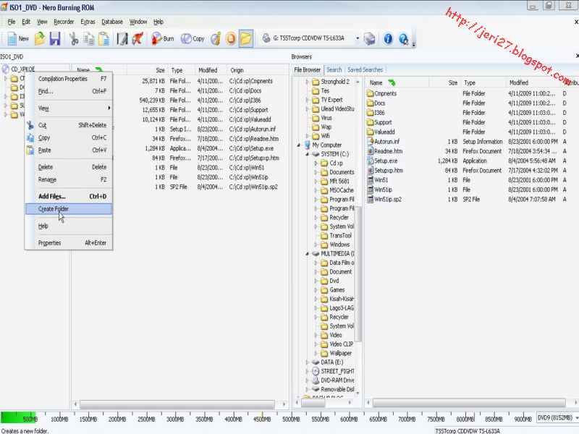Open the File menu
The width and height of the screenshot is (579, 434).
12,22
